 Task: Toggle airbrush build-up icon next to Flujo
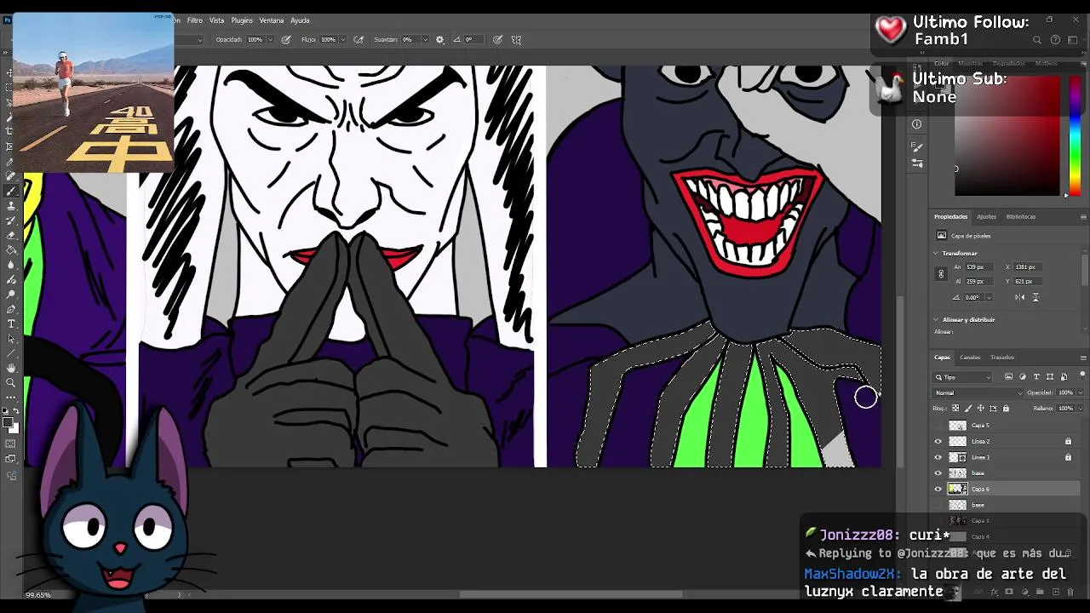pos(359,39)
